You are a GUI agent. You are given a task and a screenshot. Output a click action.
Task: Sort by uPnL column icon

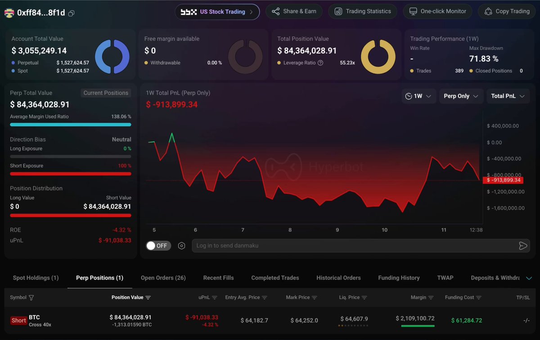pyautogui.click(x=215, y=298)
